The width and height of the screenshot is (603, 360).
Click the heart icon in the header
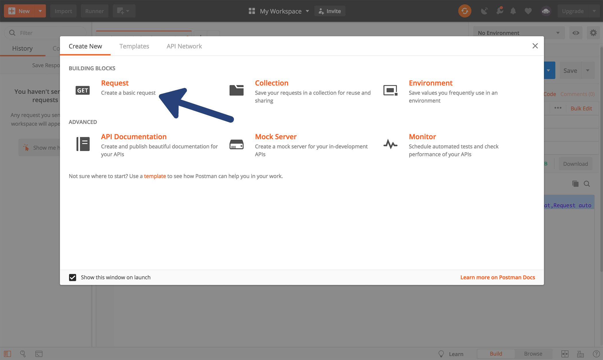click(528, 11)
